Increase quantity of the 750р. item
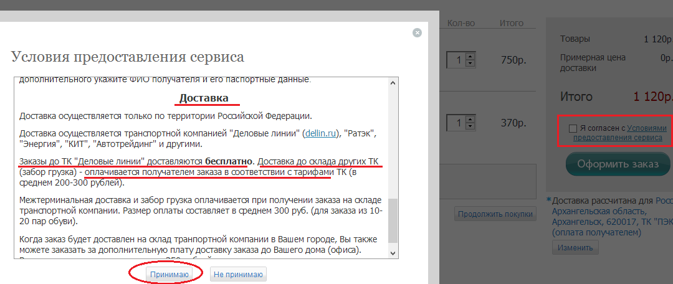 pos(471,56)
